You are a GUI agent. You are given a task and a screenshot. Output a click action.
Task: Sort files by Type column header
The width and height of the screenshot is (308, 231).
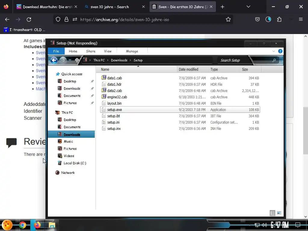(x=224, y=69)
